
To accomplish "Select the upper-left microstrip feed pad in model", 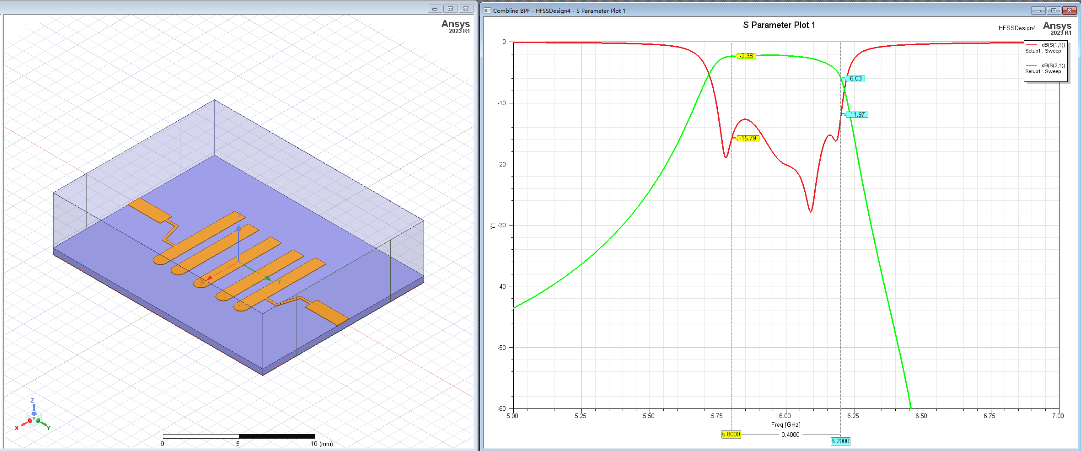I will [x=150, y=210].
